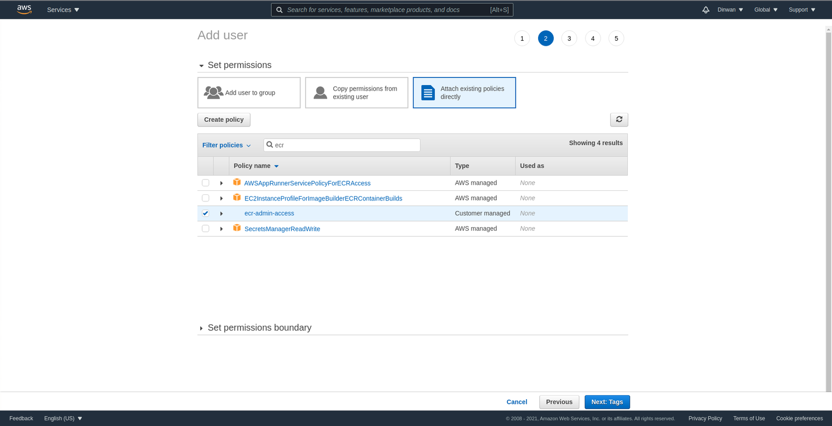Click the document icon on Attach existing policies
Image resolution: width=832 pixels, height=426 pixels.
tap(428, 93)
